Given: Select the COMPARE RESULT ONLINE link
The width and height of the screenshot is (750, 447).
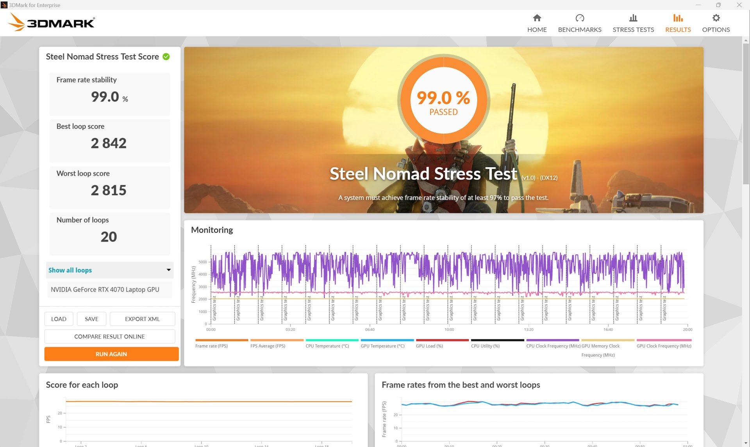Looking at the screenshot, I should [x=109, y=336].
